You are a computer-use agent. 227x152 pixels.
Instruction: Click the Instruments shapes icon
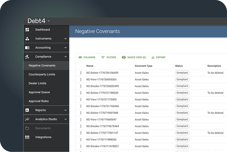point(27,39)
